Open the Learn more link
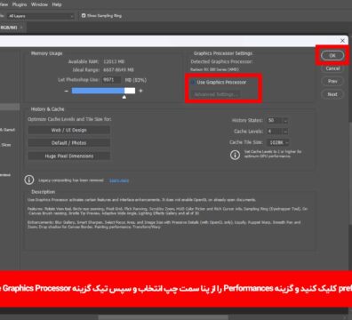Viewport: 352px width, 320px height. click(x=119, y=180)
